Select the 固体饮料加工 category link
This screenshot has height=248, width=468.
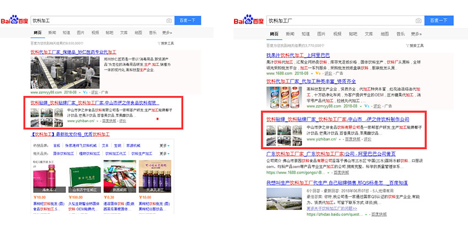coord(63,154)
